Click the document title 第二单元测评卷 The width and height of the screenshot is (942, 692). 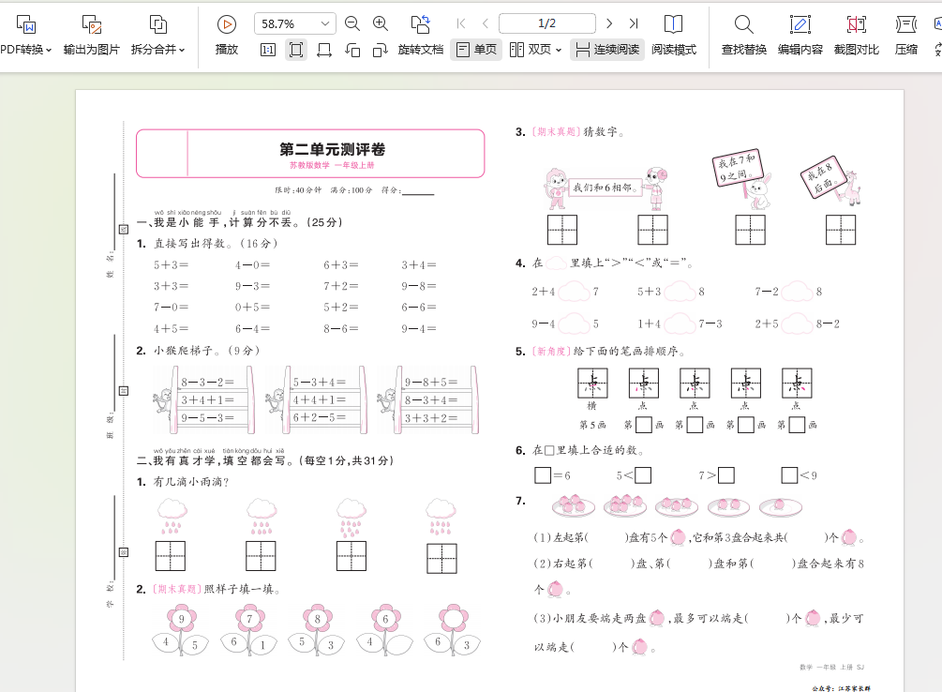tap(332, 149)
